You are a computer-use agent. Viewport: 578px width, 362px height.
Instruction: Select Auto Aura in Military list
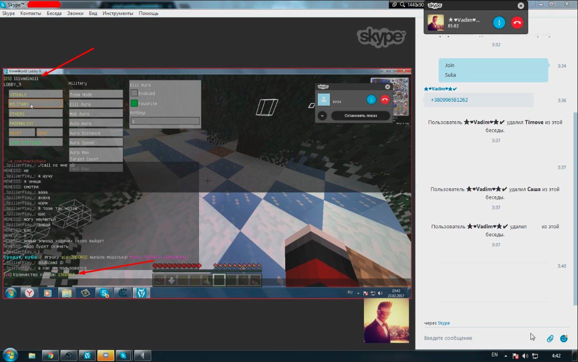96,123
